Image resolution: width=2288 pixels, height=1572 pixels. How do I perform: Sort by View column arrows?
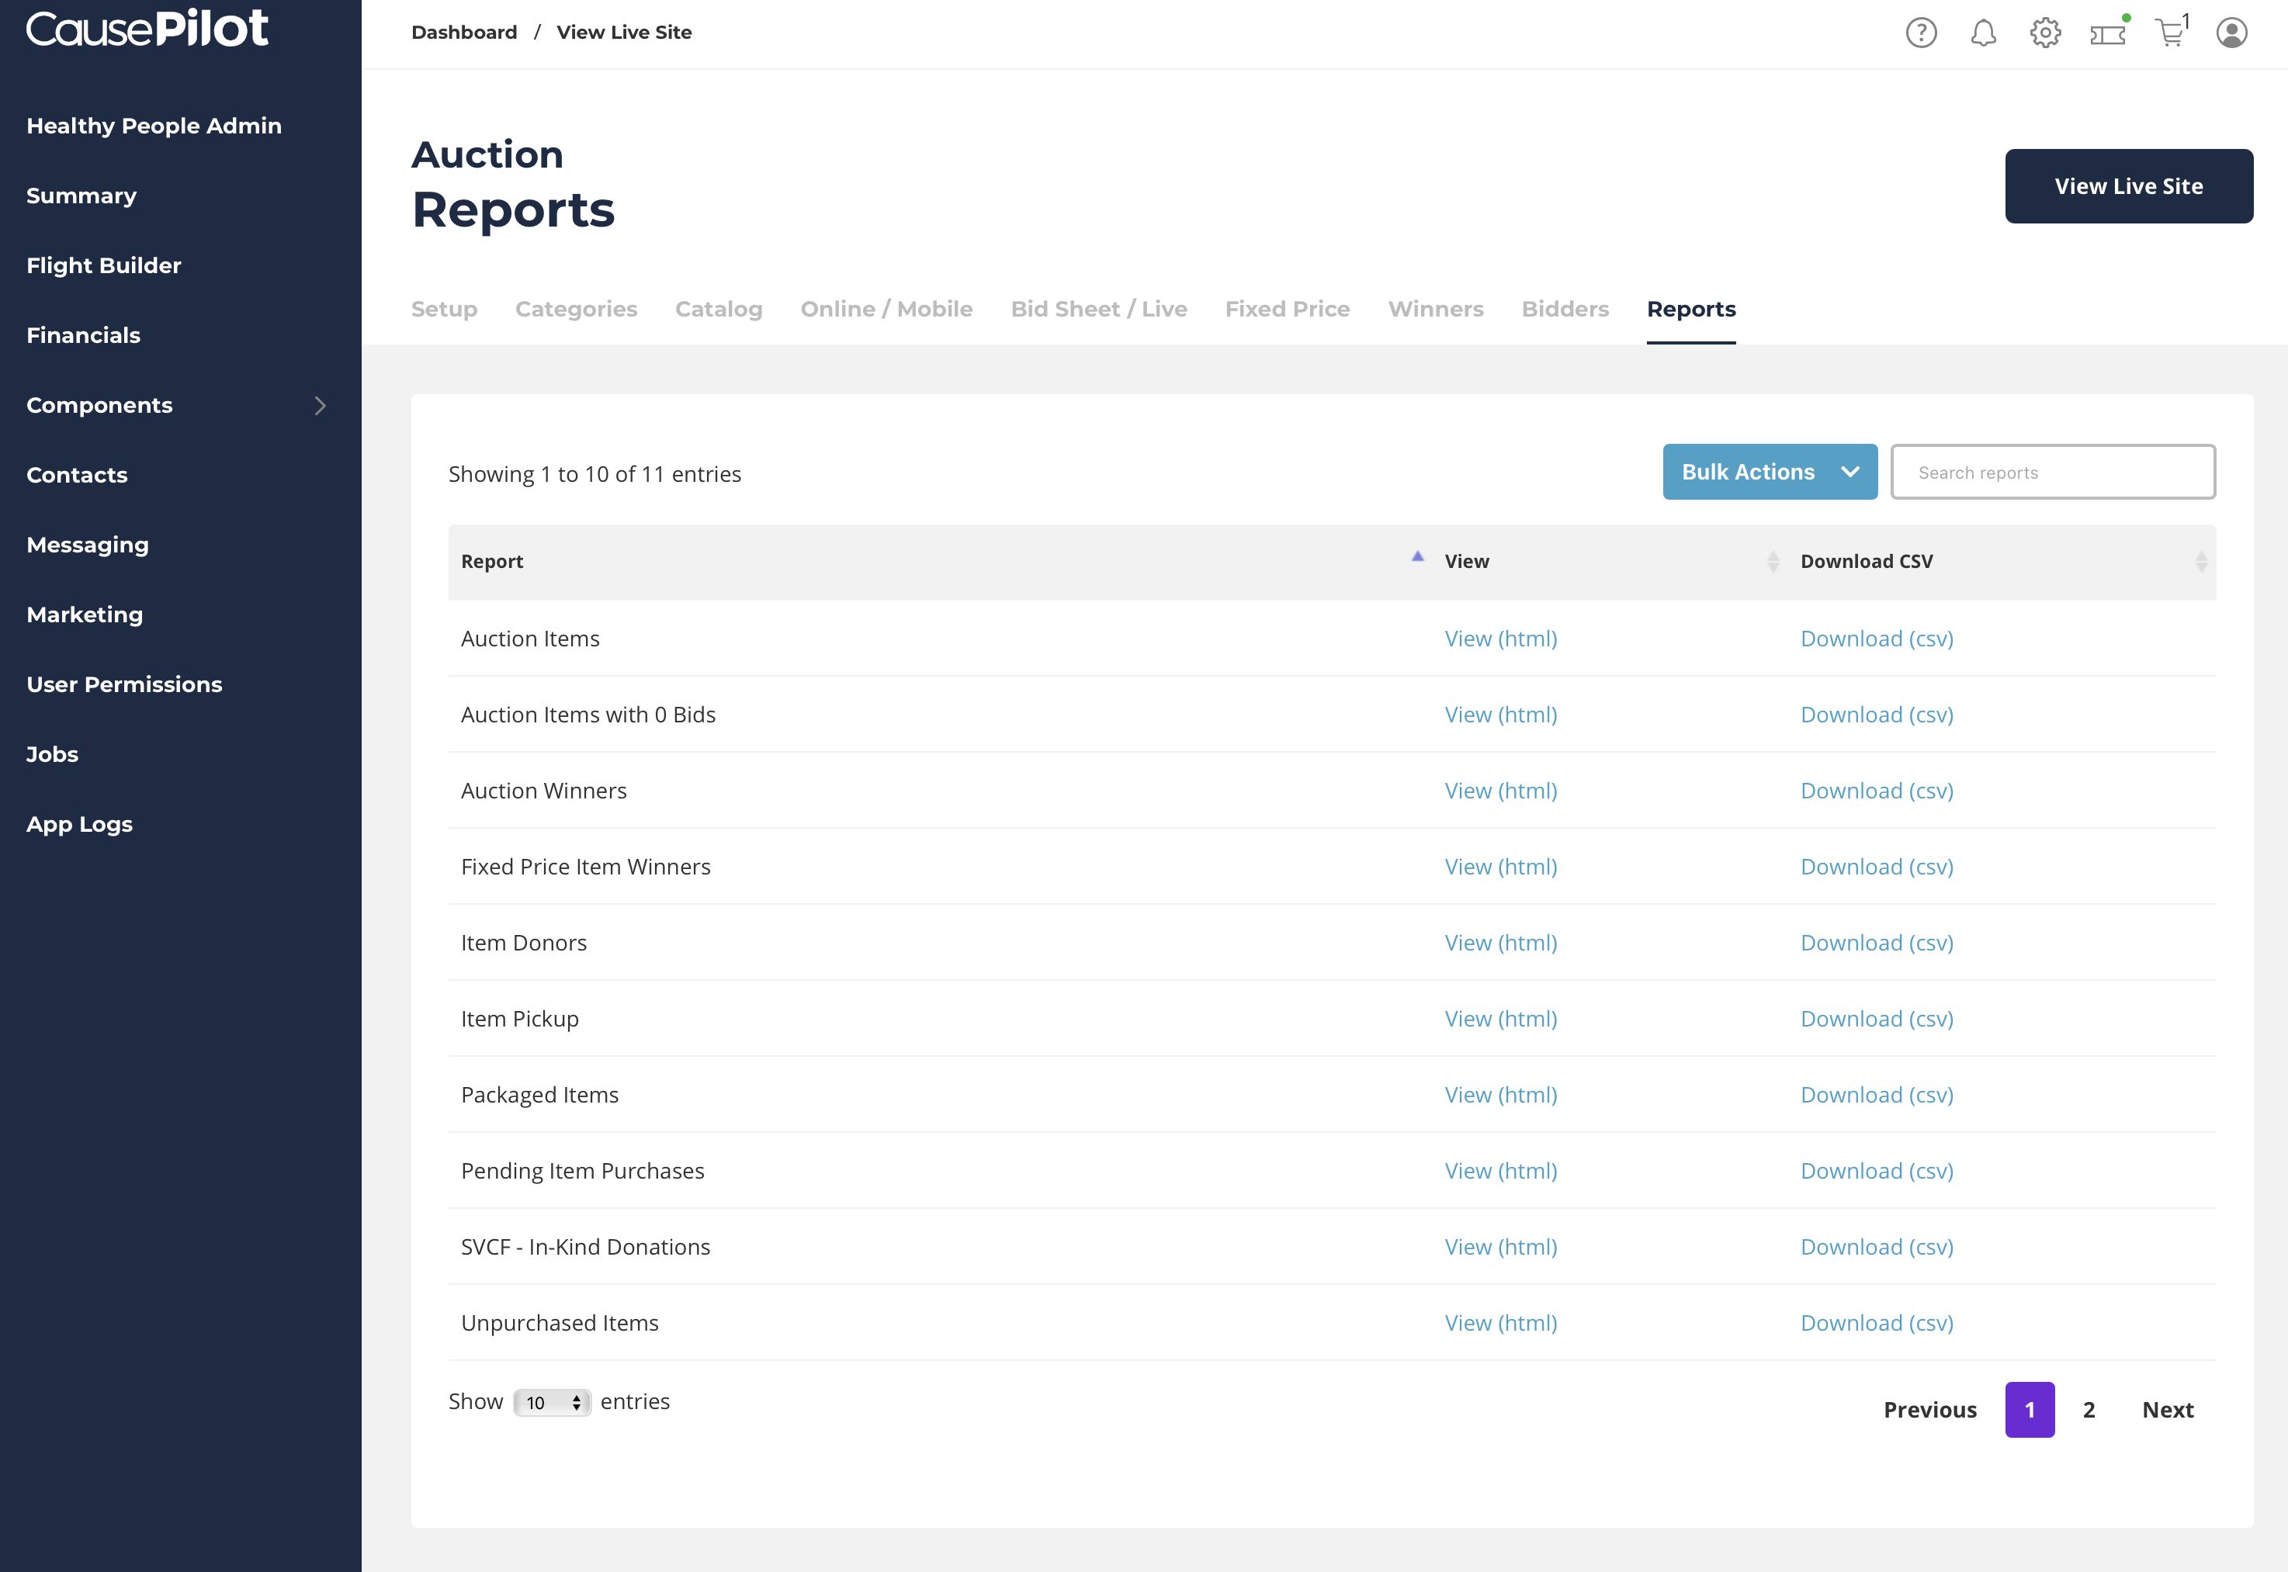(x=1773, y=562)
